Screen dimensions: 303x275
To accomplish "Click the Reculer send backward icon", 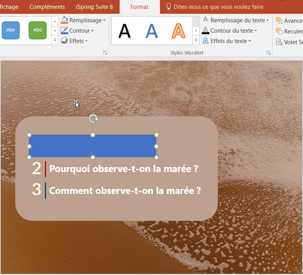I will click(279, 31).
